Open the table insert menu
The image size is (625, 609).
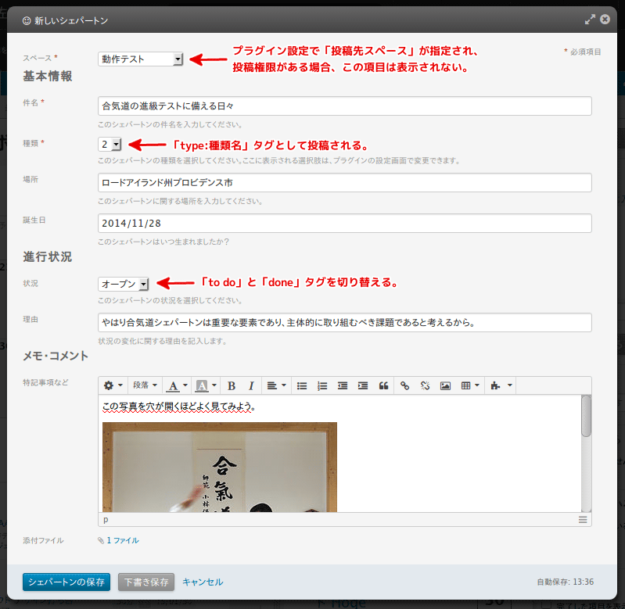469,385
